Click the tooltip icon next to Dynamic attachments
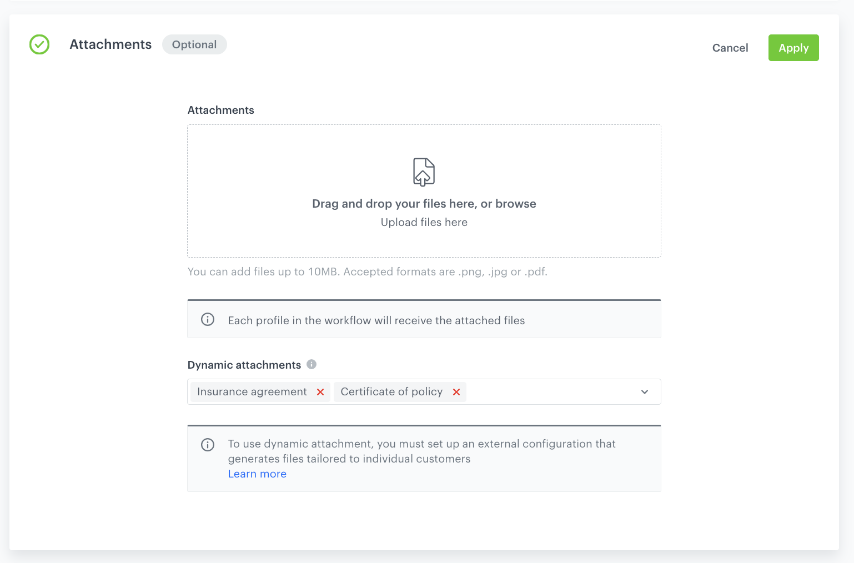 pyautogui.click(x=312, y=364)
